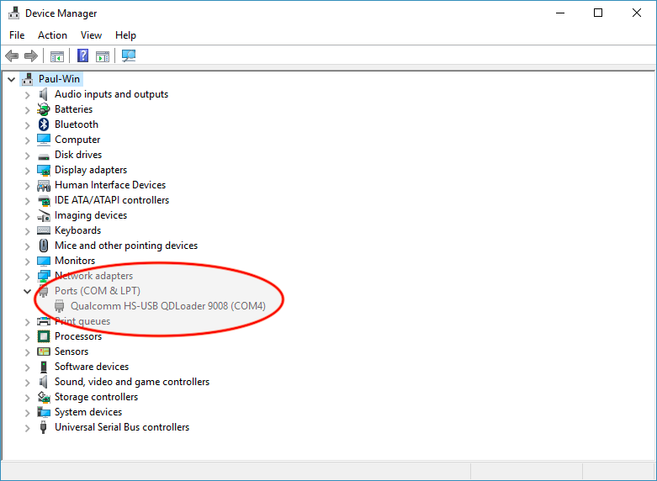Click the Storage controllers icon
657x481 pixels.
coord(44,397)
